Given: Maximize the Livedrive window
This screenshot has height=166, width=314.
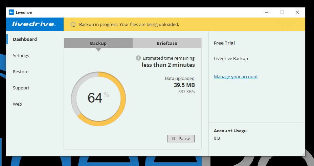Looking at the screenshot, I should [282, 12].
